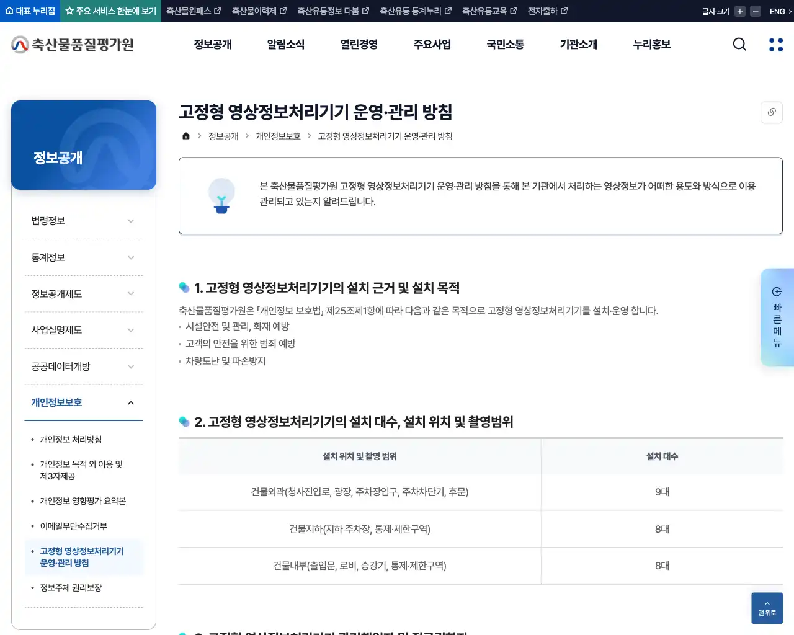
Task: Click the home icon in the breadcrumb
Action: click(x=185, y=136)
